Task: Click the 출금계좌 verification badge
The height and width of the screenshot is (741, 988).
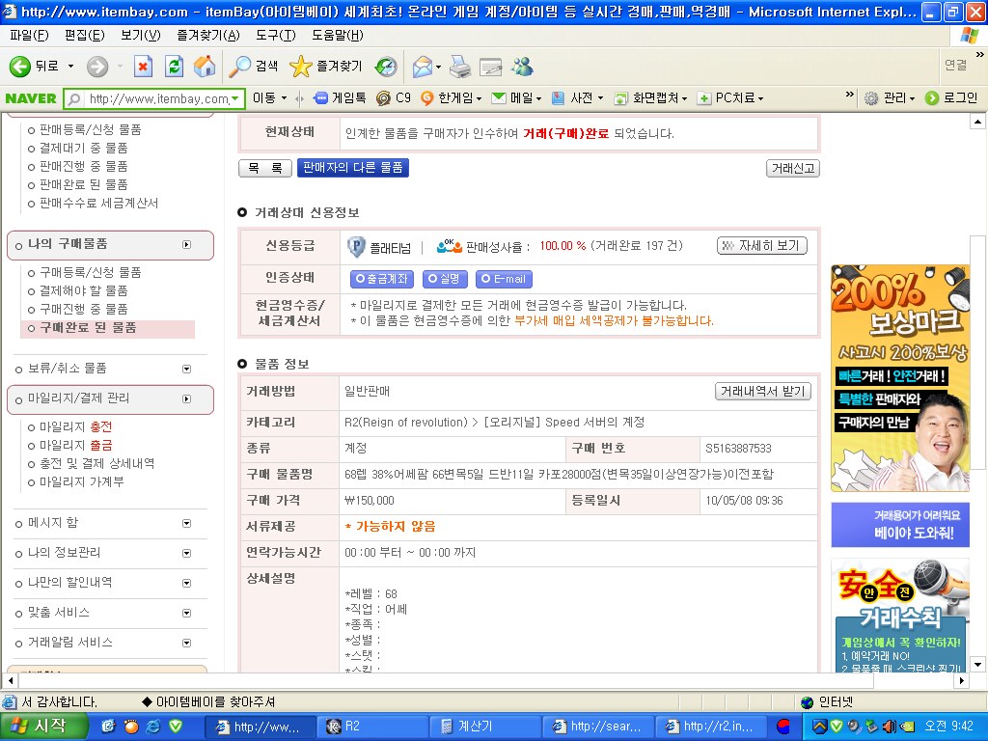Action: click(x=381, y=279)
